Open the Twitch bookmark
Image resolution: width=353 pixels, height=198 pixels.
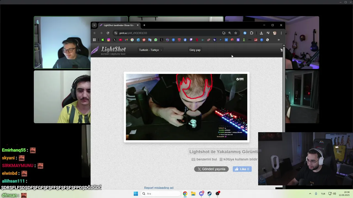pos(191,40)
